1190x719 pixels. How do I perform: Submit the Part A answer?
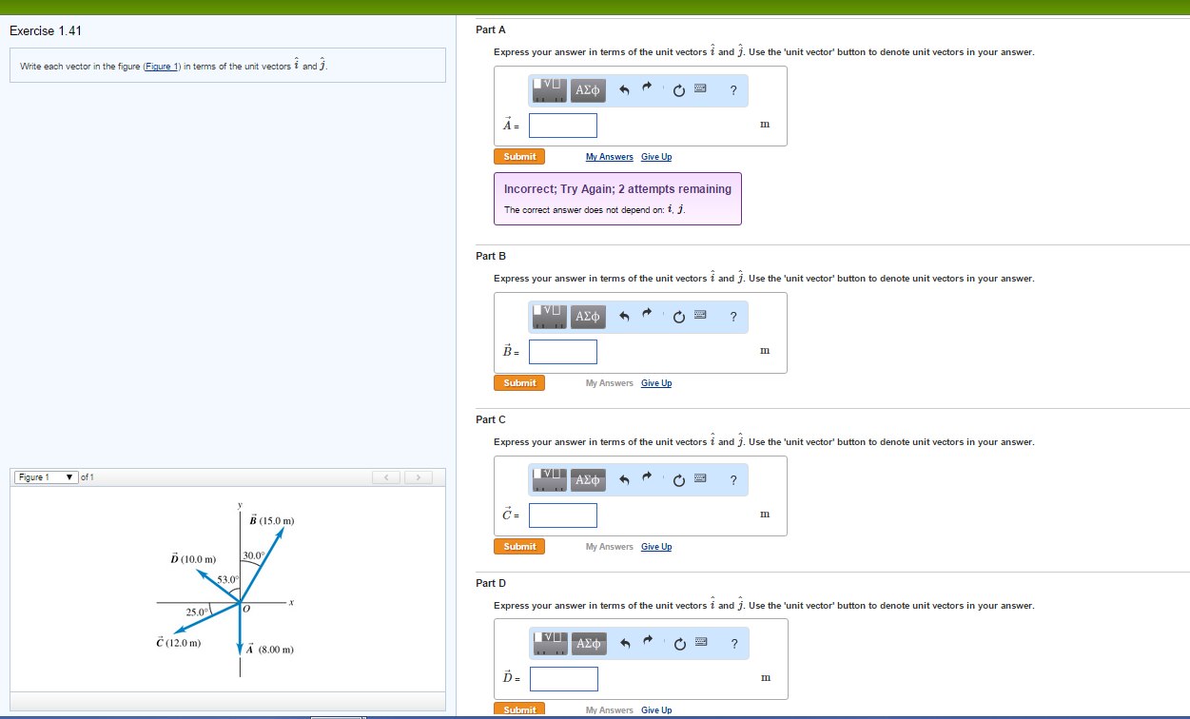519,156
